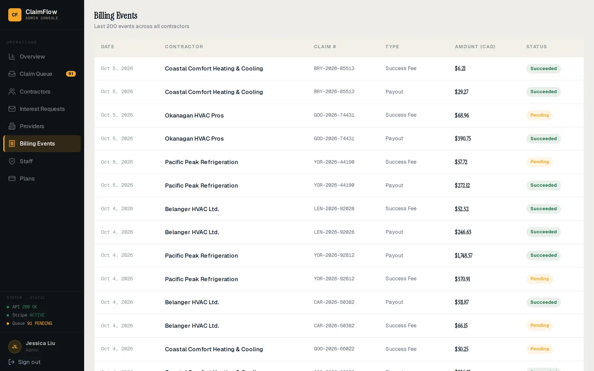Click the Status column header
The width and height of the screenshot is (594, 371).
click(x=536, y=47)
